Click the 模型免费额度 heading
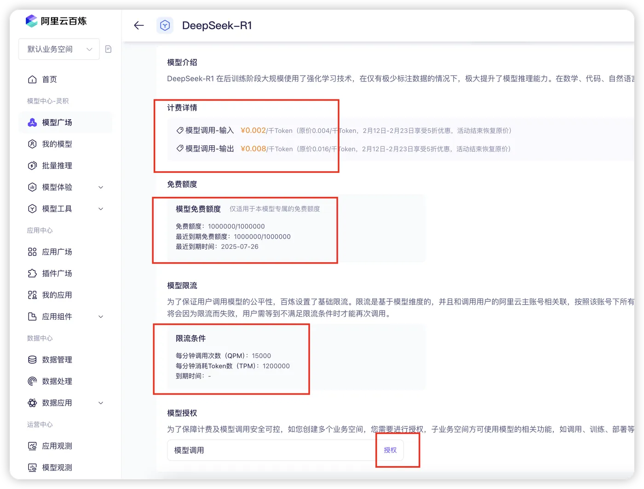 click(x=198, y=209)
